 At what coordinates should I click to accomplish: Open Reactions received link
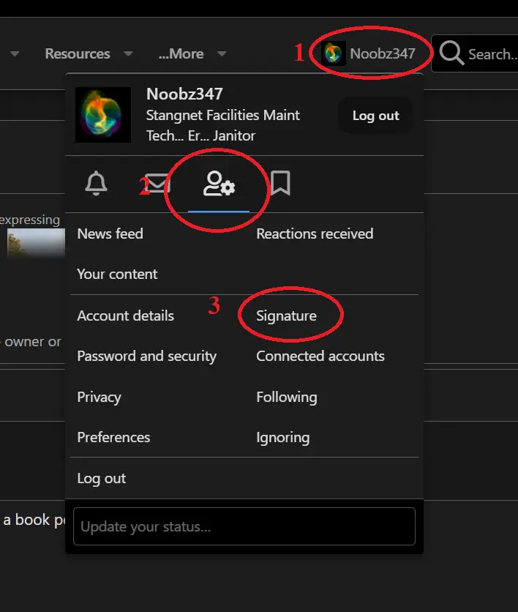(x=315, y=234)
